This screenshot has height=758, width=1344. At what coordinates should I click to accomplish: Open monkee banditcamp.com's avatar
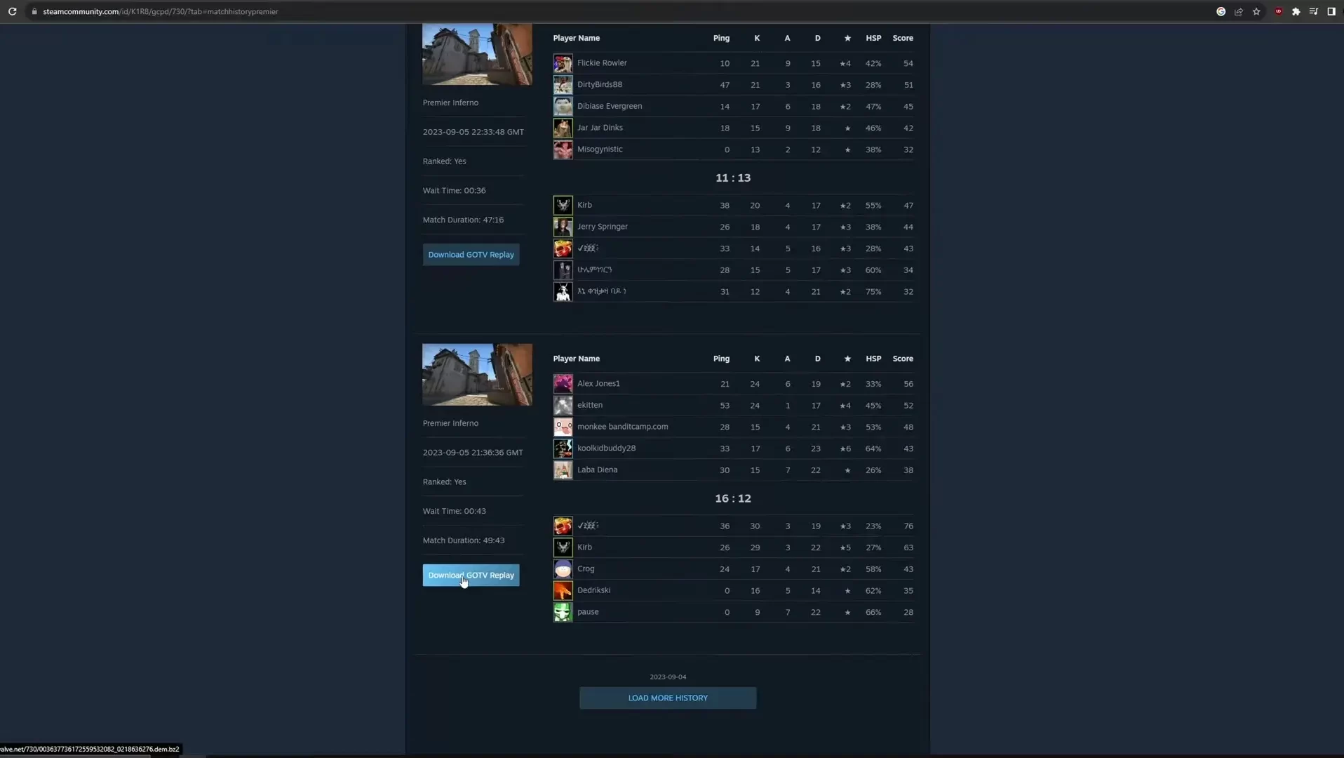tap(563, 427)
